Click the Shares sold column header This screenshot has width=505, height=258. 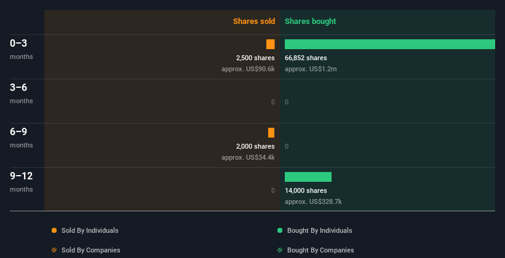(254, 21)
